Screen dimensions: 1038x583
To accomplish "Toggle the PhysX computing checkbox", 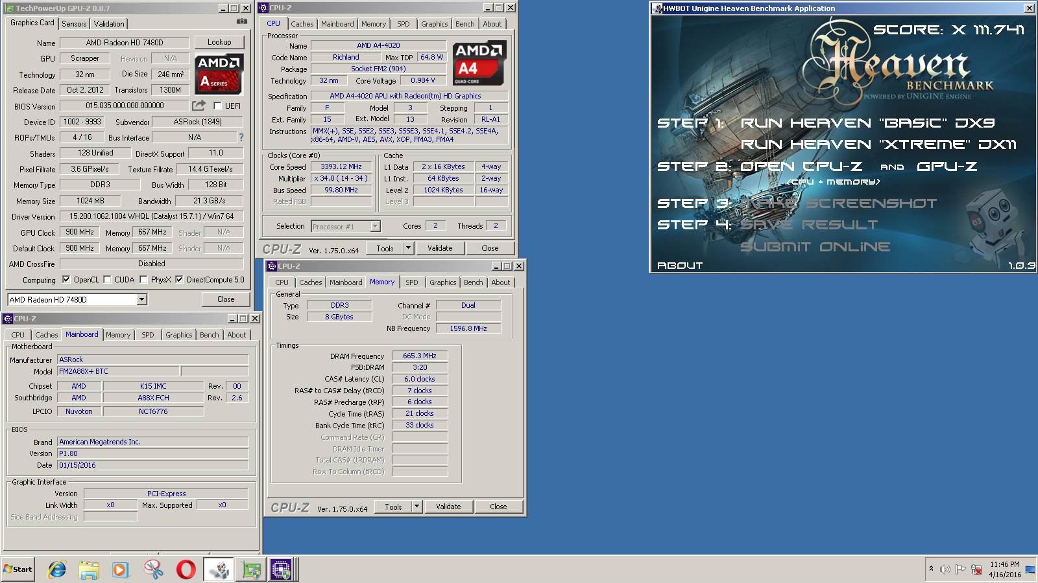I will 143,280.
